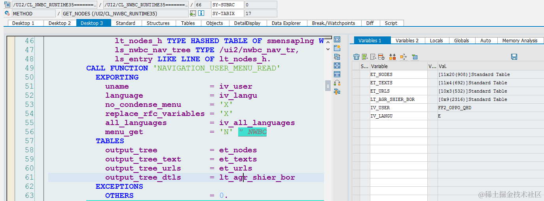
Task: Click the trash icon in the variables toolbar
Action: 356,57
